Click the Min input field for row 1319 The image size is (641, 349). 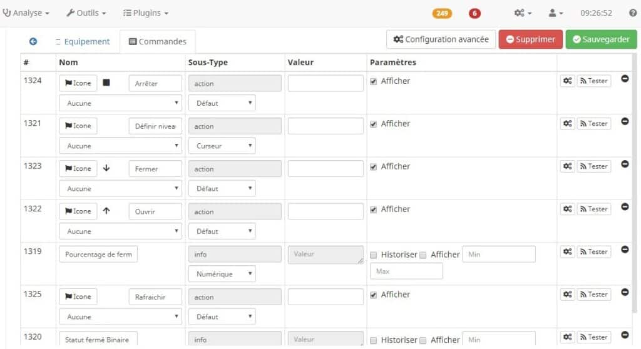[x=499, y=255]
